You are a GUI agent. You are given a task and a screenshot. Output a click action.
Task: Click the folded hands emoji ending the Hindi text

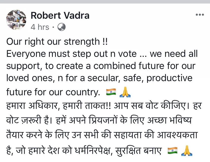point(187,151)
